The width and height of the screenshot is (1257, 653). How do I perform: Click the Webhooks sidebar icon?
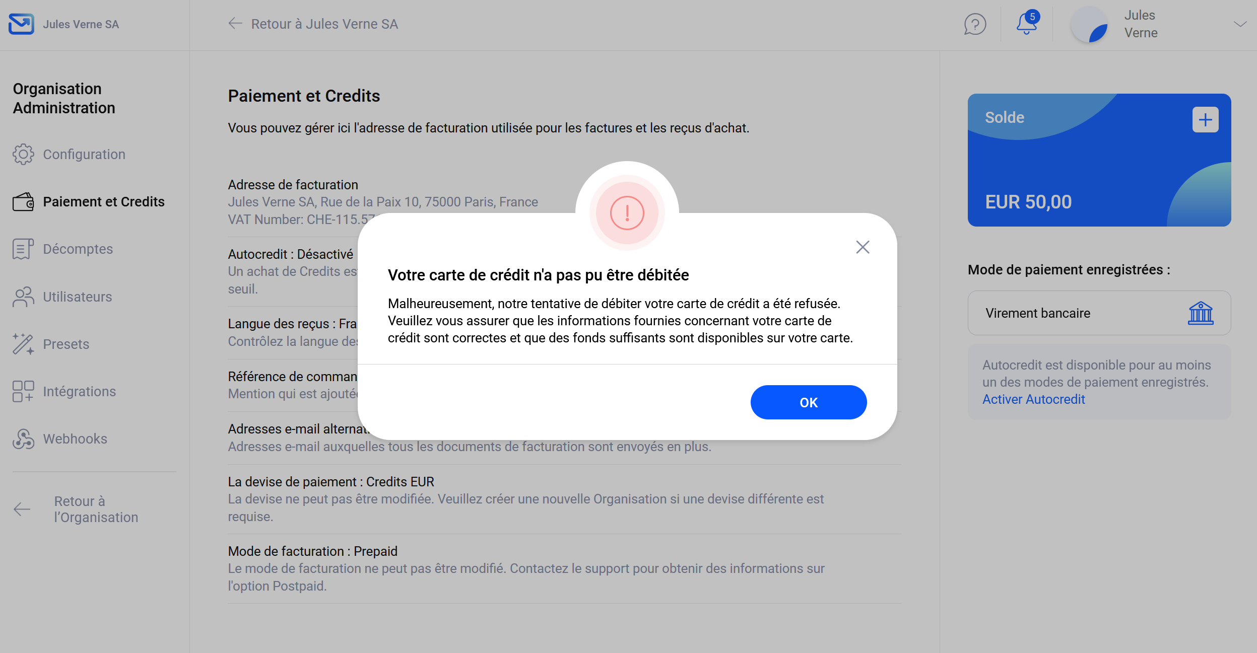point(23,439)
